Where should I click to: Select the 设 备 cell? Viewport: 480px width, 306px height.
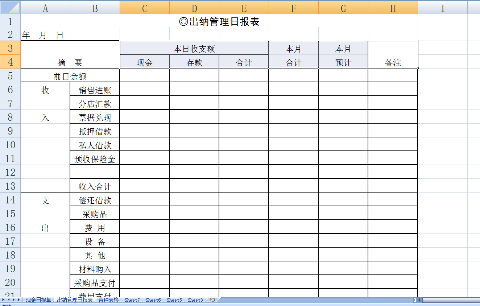pos(95,241)
